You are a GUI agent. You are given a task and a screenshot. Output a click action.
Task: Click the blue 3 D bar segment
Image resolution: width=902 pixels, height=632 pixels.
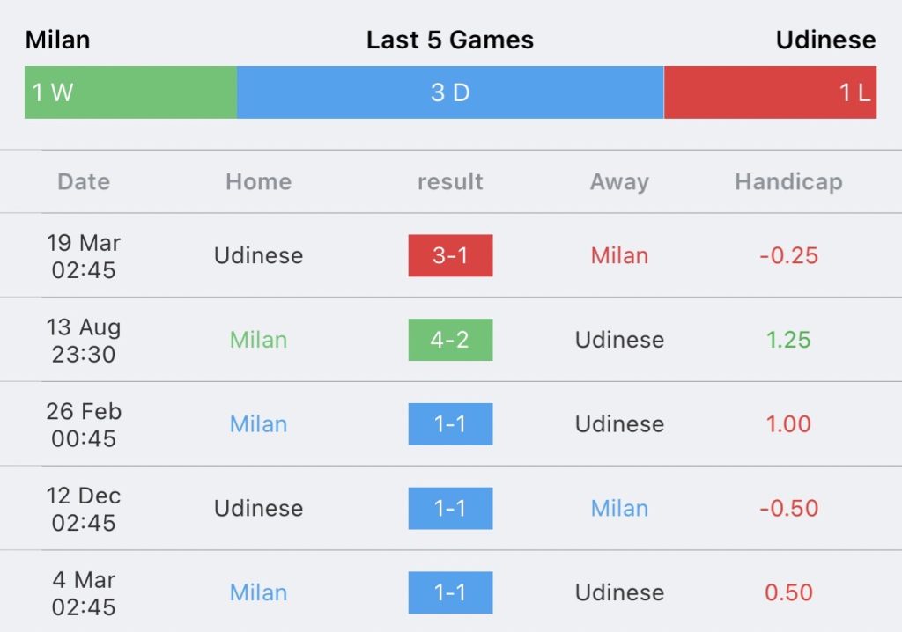(x=450, y=92)
